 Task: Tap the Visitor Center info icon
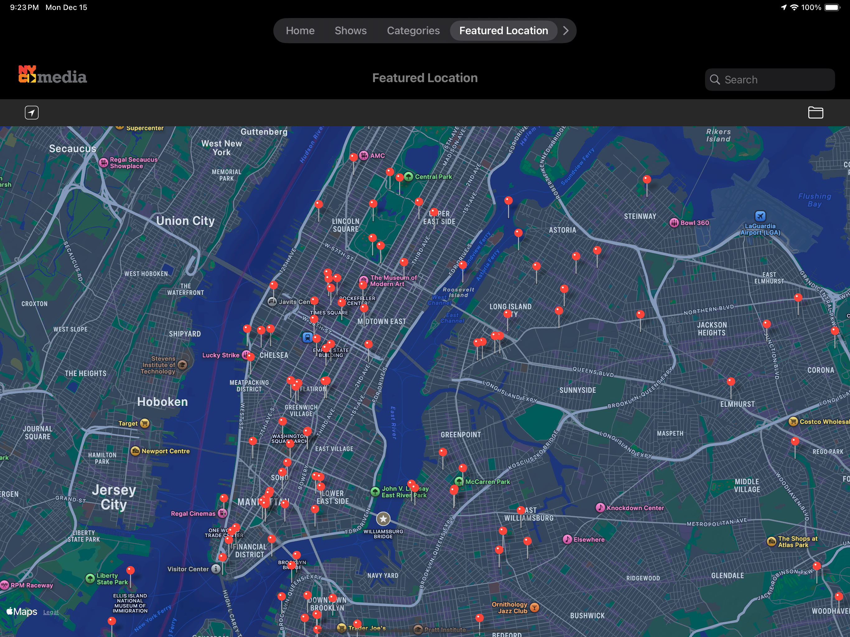coord(216,569)
